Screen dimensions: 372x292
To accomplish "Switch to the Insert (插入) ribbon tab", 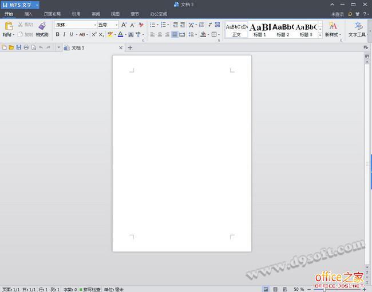I will tap(28, 13).
